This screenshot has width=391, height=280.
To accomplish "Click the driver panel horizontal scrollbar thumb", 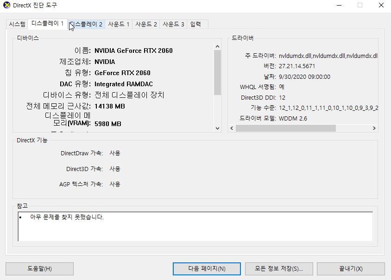I will tap(286, 128).
